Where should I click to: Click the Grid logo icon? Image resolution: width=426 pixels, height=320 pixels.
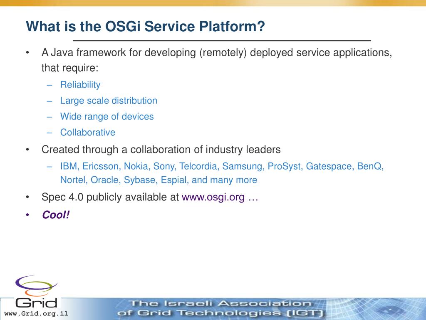36,292
